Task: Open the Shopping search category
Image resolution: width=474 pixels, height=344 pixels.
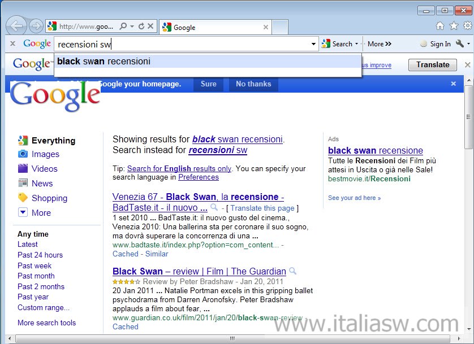Action: click(x=49, y=198)
